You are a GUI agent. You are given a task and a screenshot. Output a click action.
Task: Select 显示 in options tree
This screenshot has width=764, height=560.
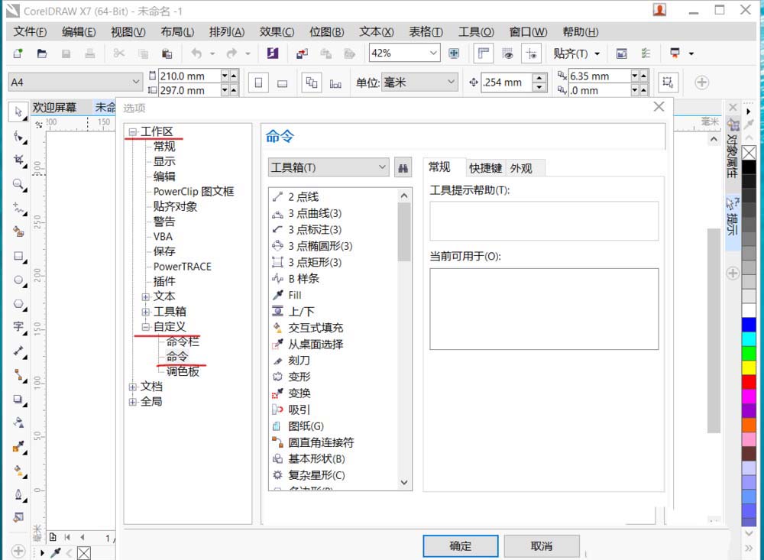point(164,161)
